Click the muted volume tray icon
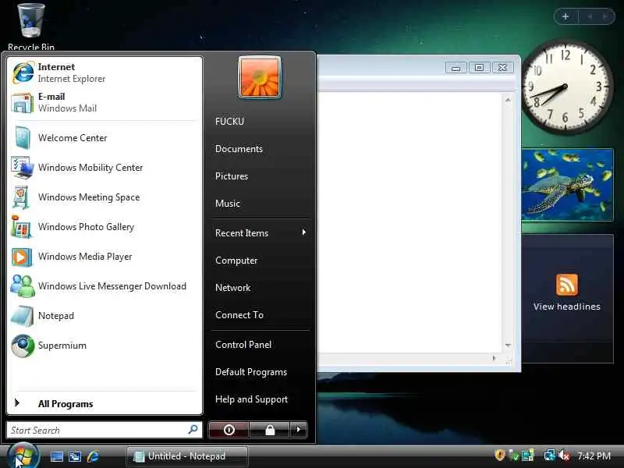This screenshot has width=624, height=468. [x=563, y=456]
